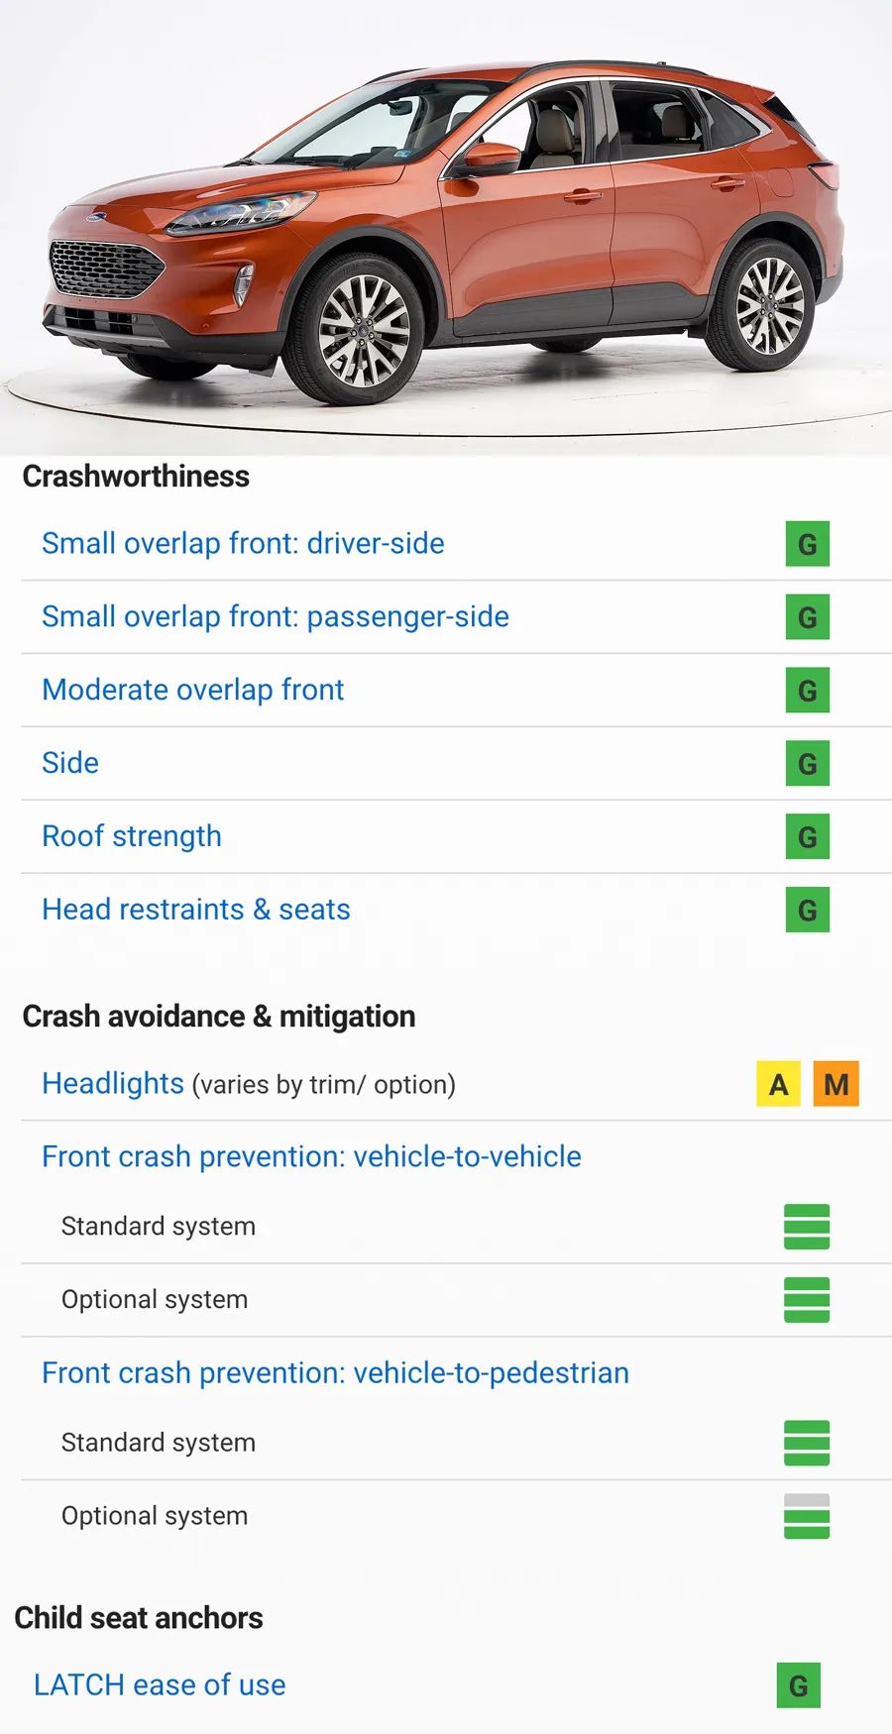Open the Headlights ratings link
Image resolution: width=892 pixels, height=1734 pixels.
coord(113,1083)
